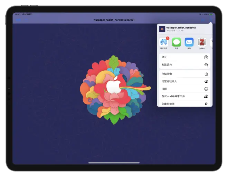This screenshot has height=177, width=228.
Task: Choose 在 iCloud 中共享文件
Action: click(184, 96)
